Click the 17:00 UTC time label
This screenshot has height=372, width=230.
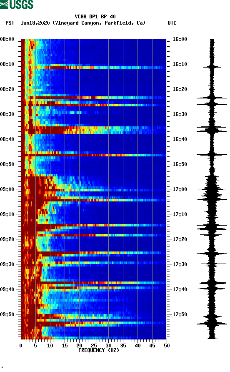click(x=180, y=189)
